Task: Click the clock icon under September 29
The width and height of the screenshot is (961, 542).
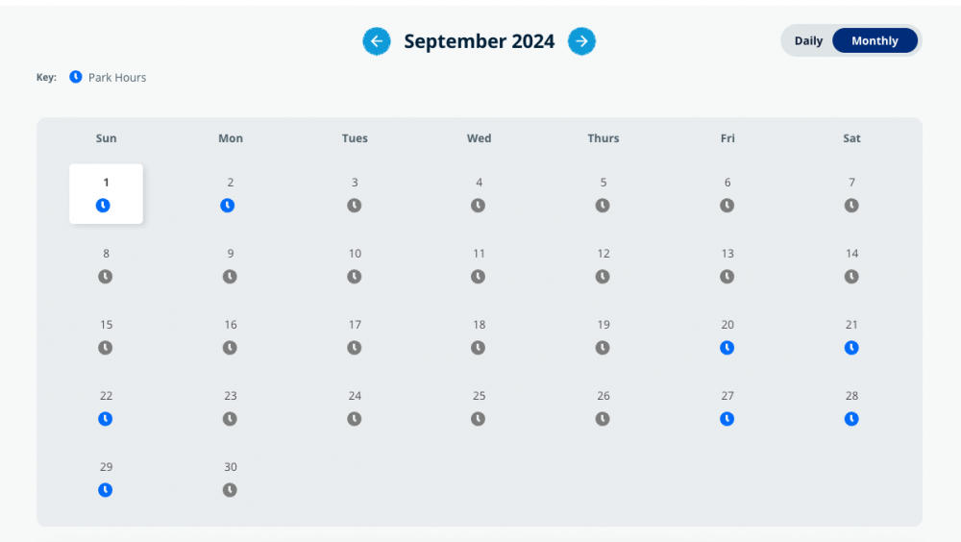Action: (x=106, y=490)
